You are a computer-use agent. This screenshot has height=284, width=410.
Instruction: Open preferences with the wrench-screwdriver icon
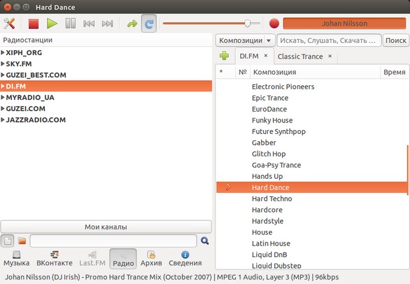(9, 24)
